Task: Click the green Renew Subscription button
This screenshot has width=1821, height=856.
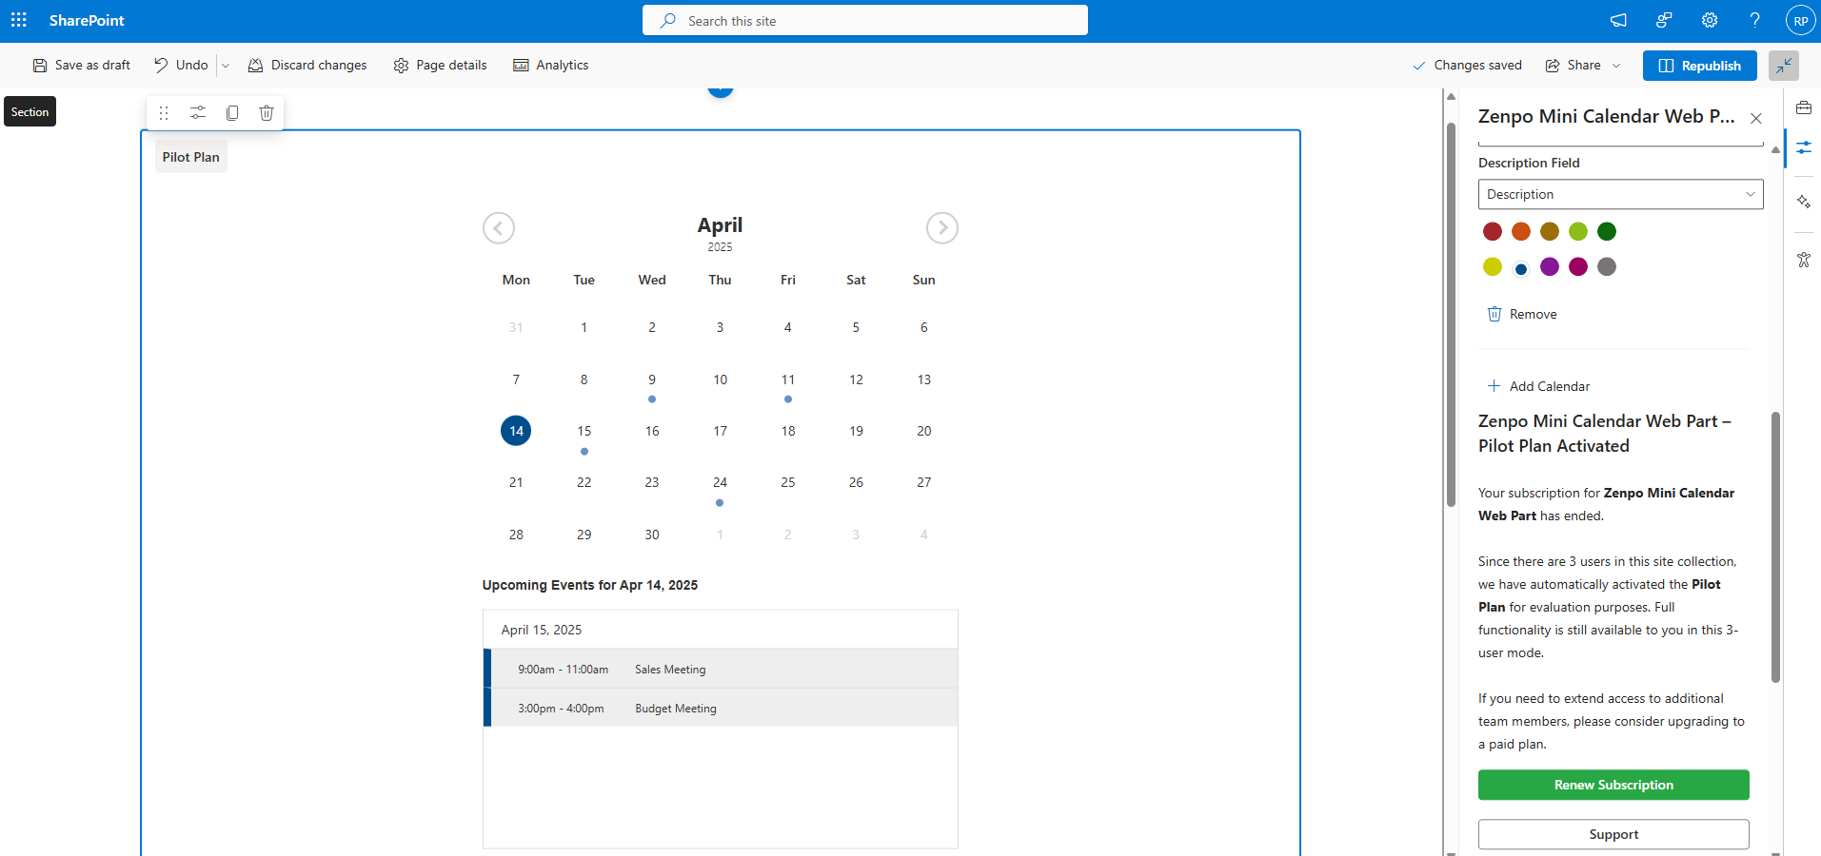Action: click(1613, 785)
